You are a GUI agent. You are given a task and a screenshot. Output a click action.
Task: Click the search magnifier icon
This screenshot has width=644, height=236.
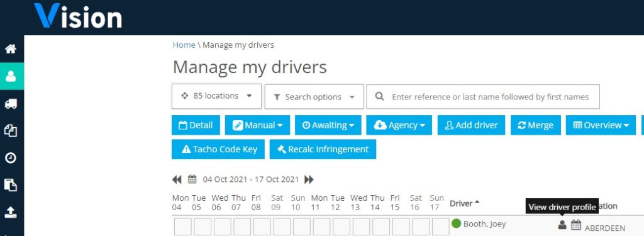(x=379, y=97)
